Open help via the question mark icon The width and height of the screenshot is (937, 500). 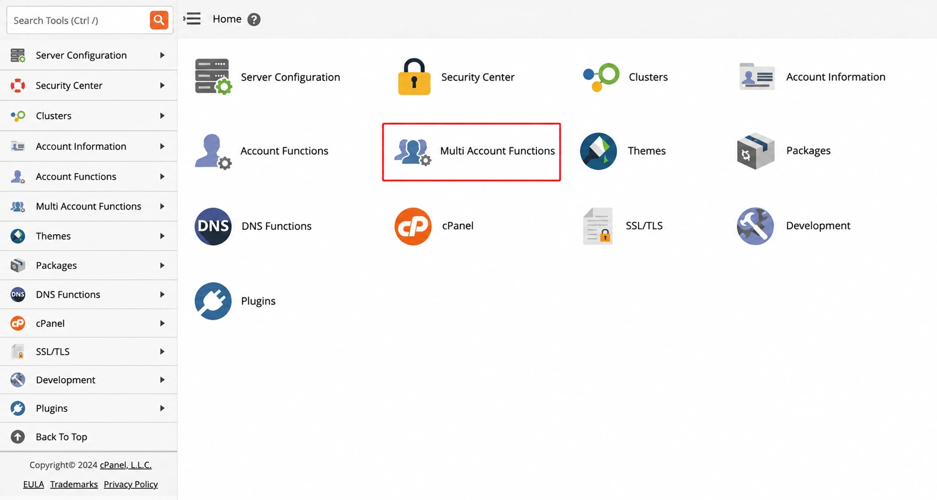[x=254, y=20]
